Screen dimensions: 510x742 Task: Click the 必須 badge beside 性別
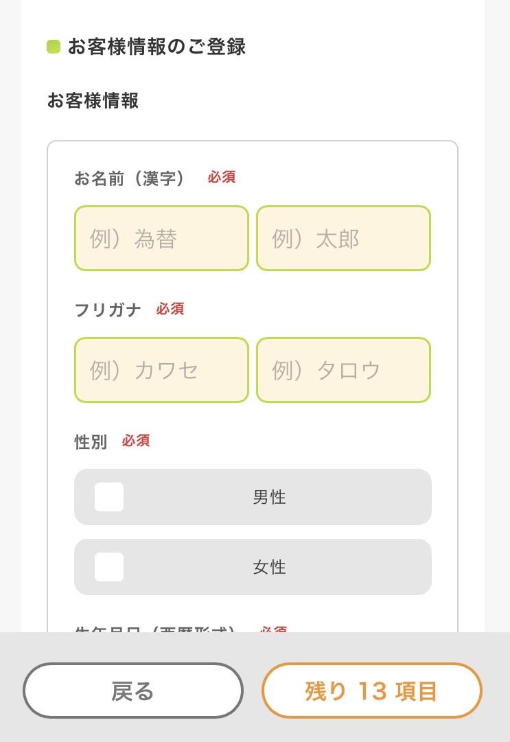(x=136, y=441)
